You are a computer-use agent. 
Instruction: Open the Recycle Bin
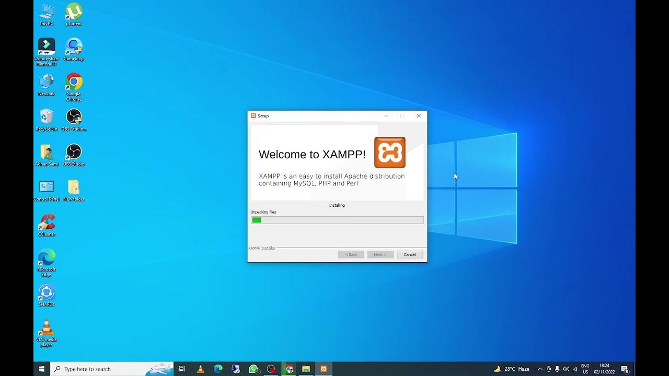pyautogui.click(x=47, y=120)
